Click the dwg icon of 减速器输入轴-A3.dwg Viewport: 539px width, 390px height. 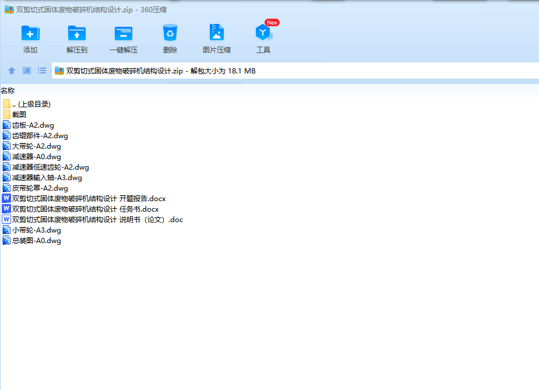click(x=6, y=177)
